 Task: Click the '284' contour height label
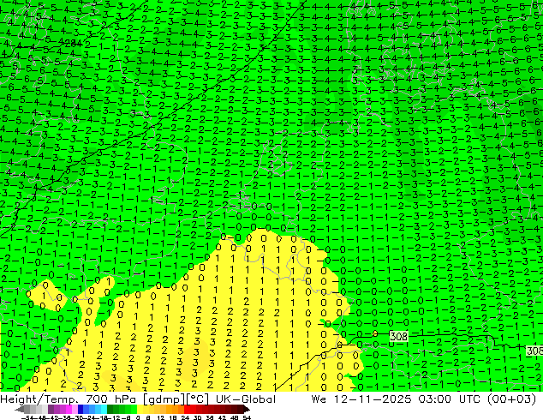73,44
